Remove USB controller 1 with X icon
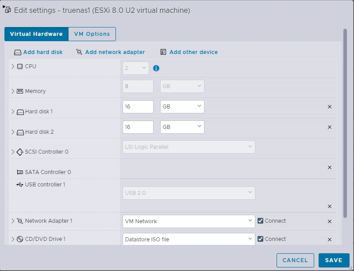 (329, 206)
